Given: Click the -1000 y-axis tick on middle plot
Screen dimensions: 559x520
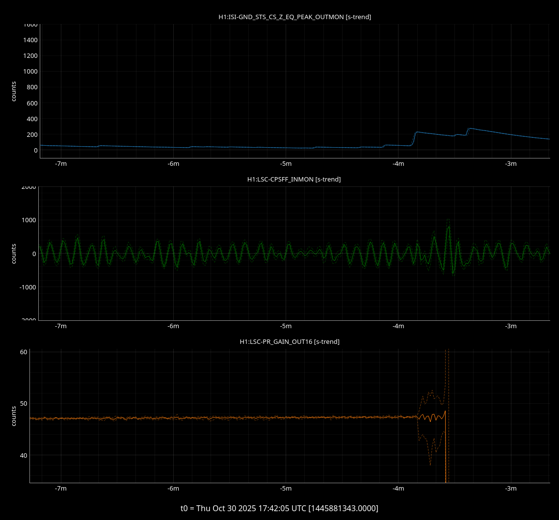Looking at the screenshot, I should point(27,287).
